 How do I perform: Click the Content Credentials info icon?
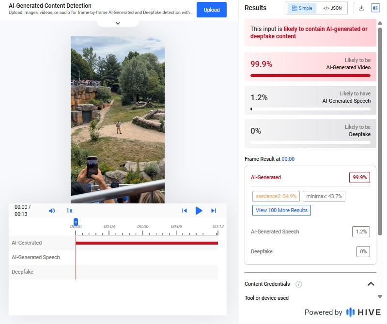tap(299, 284)
